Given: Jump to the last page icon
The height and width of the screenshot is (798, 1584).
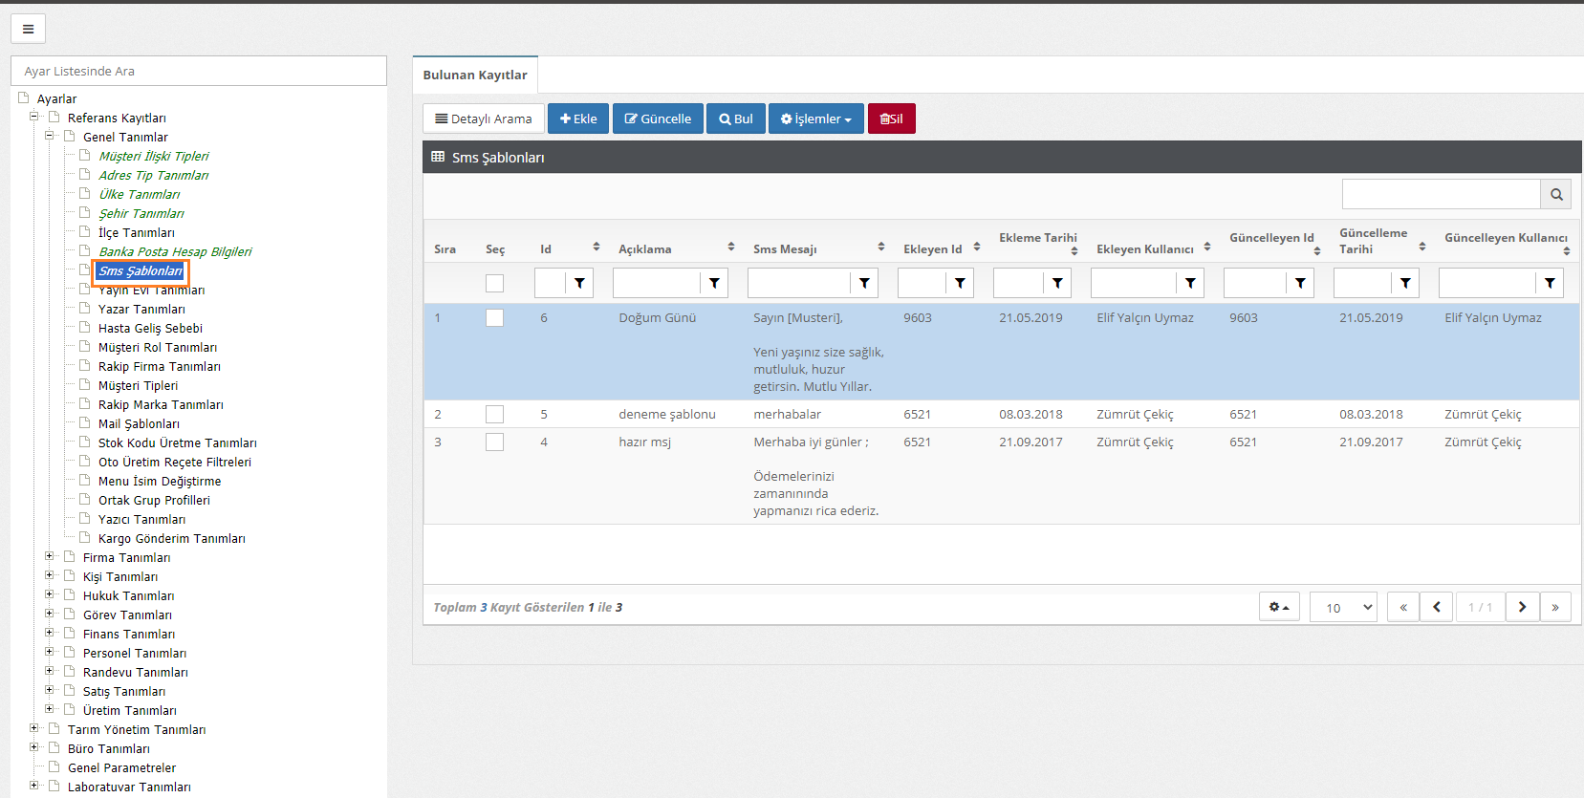Looking at the screenshot, I should (x=1555, y=607).
